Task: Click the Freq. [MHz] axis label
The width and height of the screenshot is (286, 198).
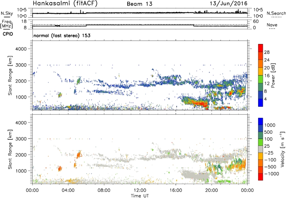Action: coord(6,24)
